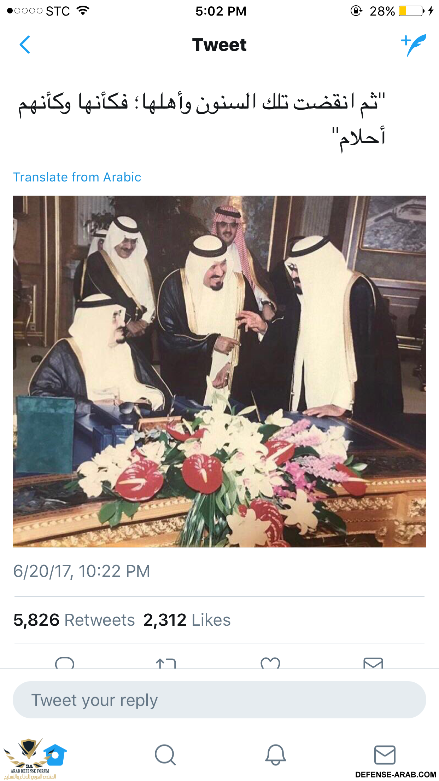Open the Messages envelope tab
This screenshot has width=439, height=781.
point(385,755)
